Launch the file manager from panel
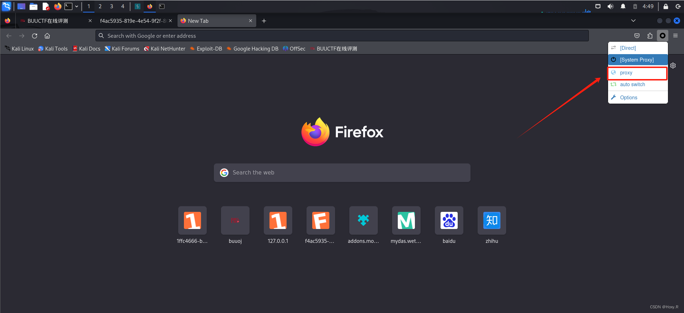Viewport: 684px width, 313px height. pos(34,6)
